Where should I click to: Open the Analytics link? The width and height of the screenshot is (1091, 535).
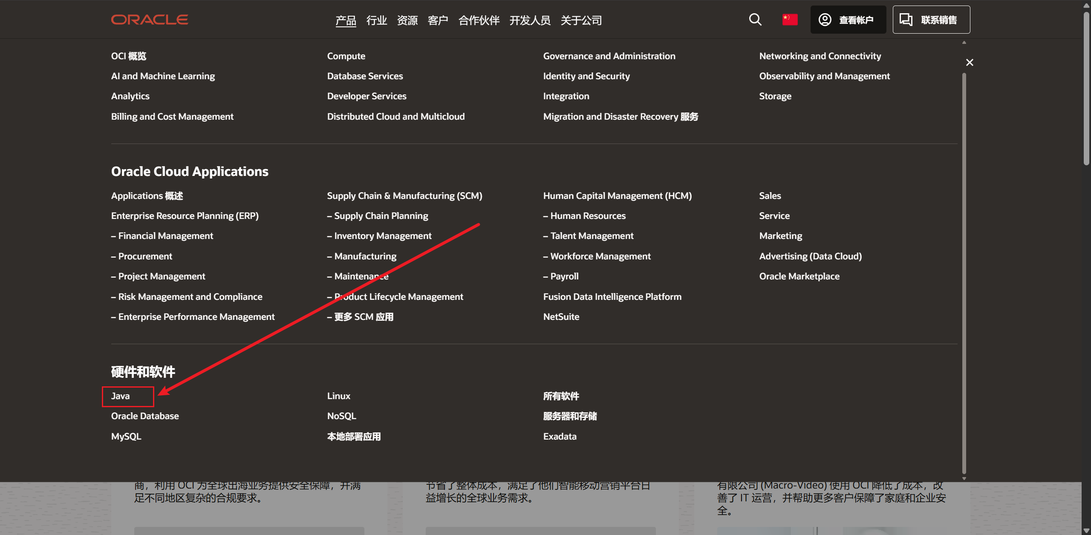(x=130, y=96)
